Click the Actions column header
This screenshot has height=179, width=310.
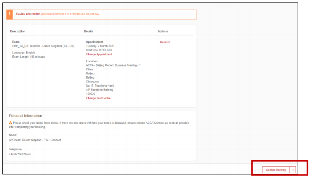click(163, 31)
